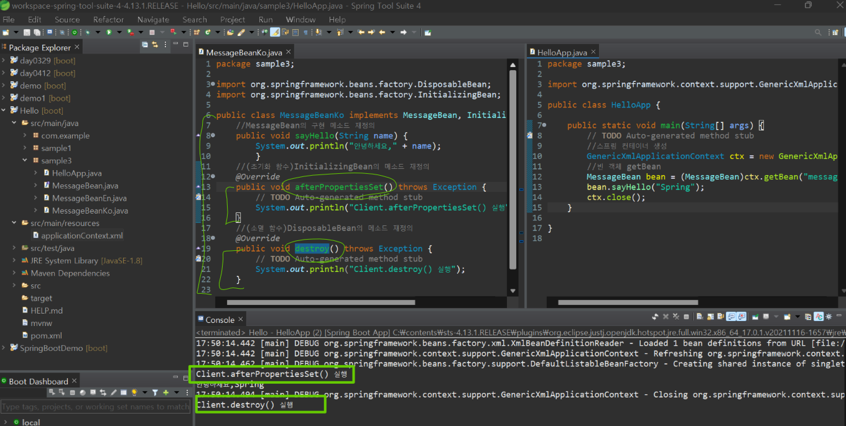Viewport: 846px width, 426px height.
Task: Toggle Mark Occurrences highlighter in main toolbar
Action: [x=275, y=32]
